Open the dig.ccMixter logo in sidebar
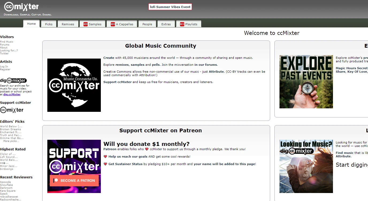 (x=13, y=80)
